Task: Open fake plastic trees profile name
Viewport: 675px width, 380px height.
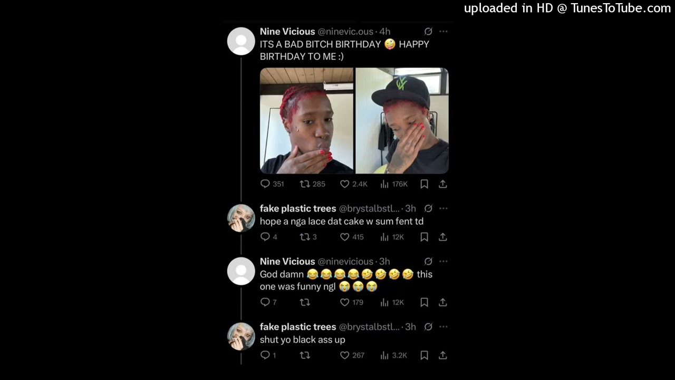Action: tap(298, 208)
